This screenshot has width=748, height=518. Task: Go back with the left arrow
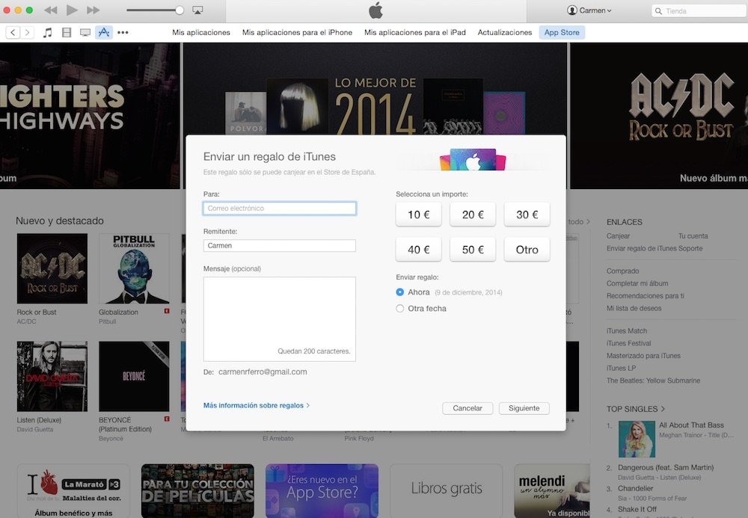pyautogui.click(x=13, y=32)
